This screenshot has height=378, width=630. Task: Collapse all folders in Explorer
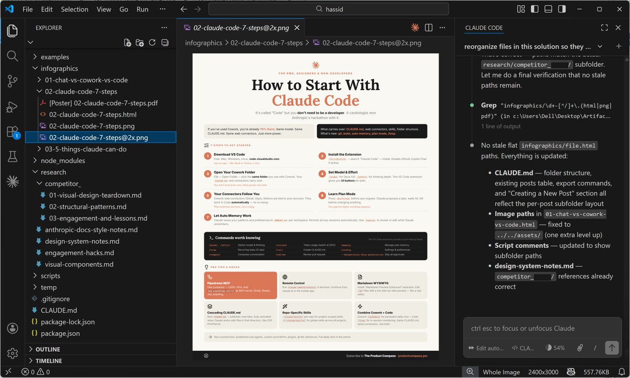[165, 42]
